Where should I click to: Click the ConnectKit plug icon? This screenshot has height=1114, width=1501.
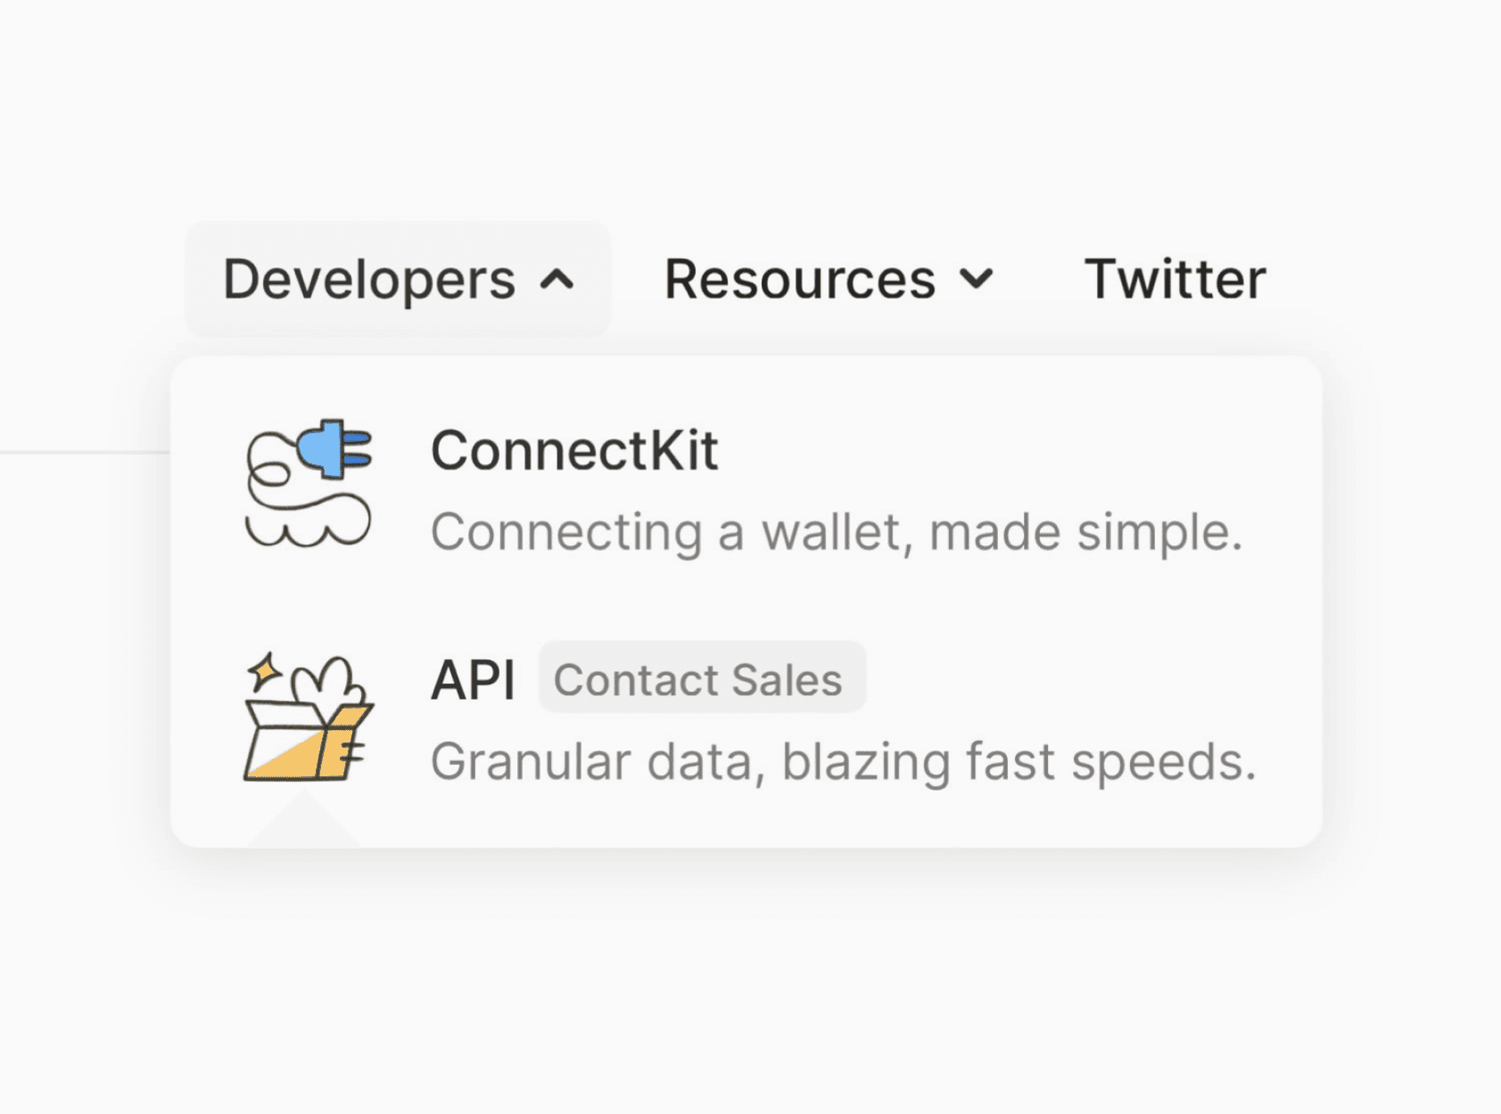[309, 482]
